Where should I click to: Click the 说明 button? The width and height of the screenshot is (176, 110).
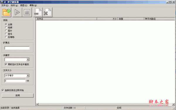18,96
